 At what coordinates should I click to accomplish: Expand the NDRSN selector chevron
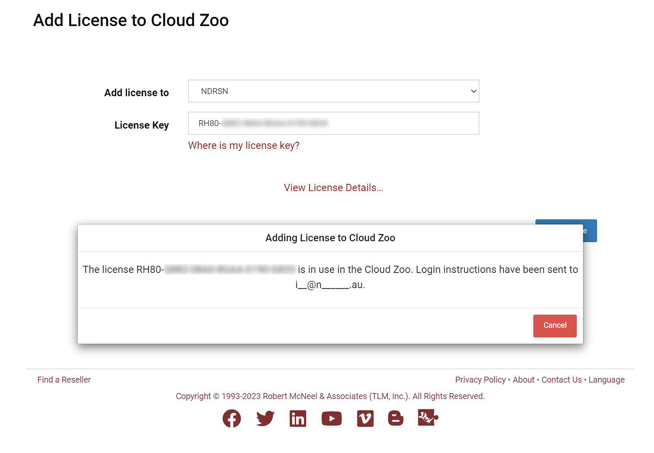click(473, 91)
